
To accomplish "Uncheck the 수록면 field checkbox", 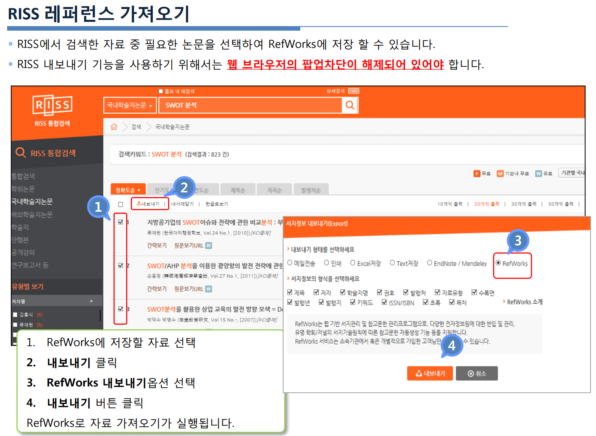I will [x=475, y=292].
